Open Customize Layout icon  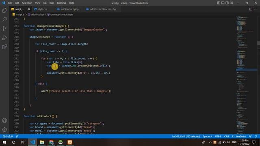tap(231, 3)
